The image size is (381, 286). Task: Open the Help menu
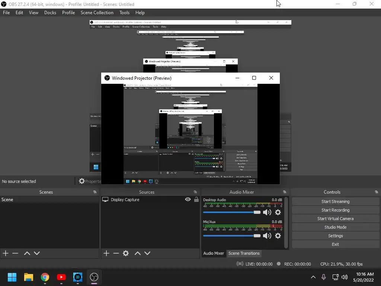click(x=140, y=13)
